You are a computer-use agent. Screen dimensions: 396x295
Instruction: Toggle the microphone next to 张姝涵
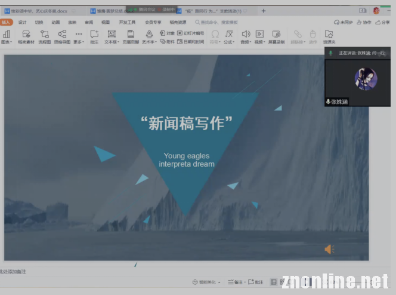click(x=328, y=102)
